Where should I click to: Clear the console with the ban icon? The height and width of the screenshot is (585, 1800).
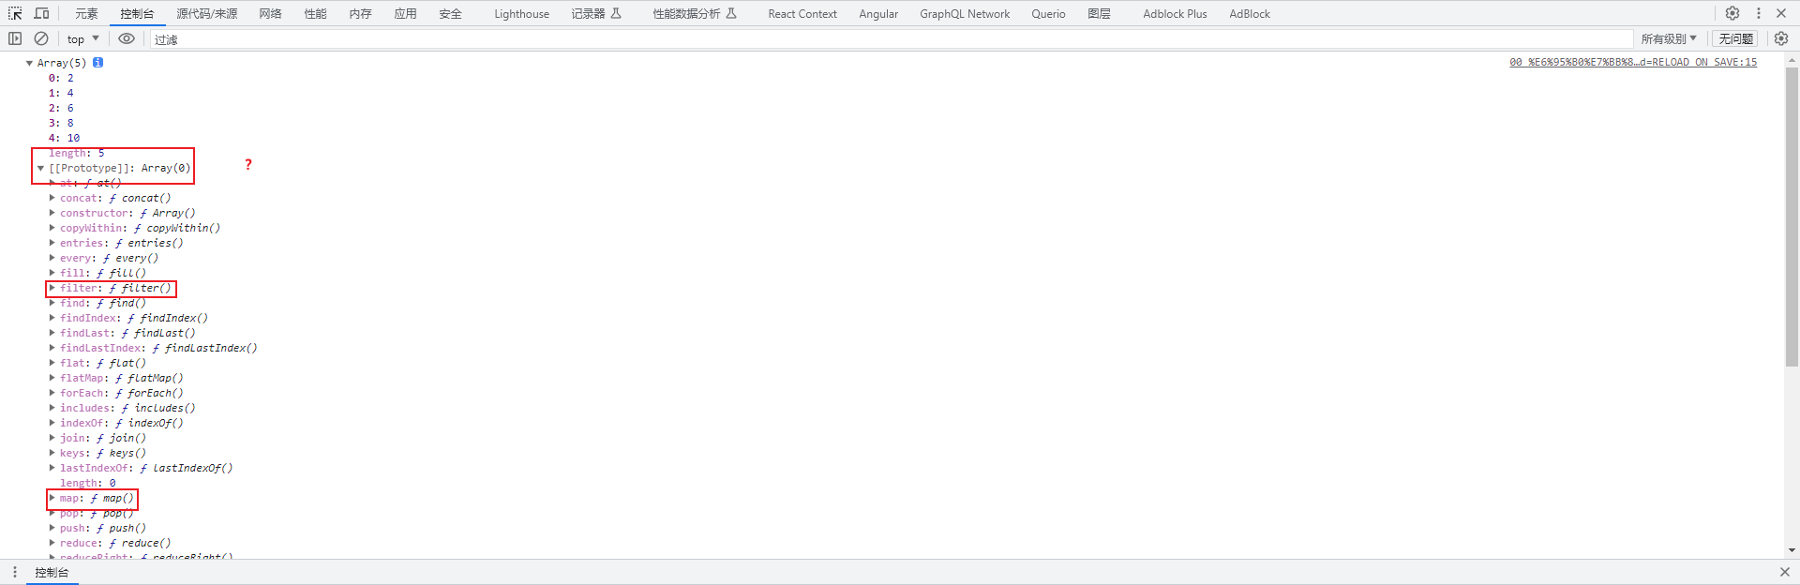click(41, 38)
